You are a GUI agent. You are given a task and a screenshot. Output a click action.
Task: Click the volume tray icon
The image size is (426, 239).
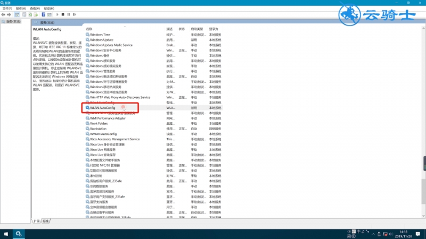[x=391, y=234]
